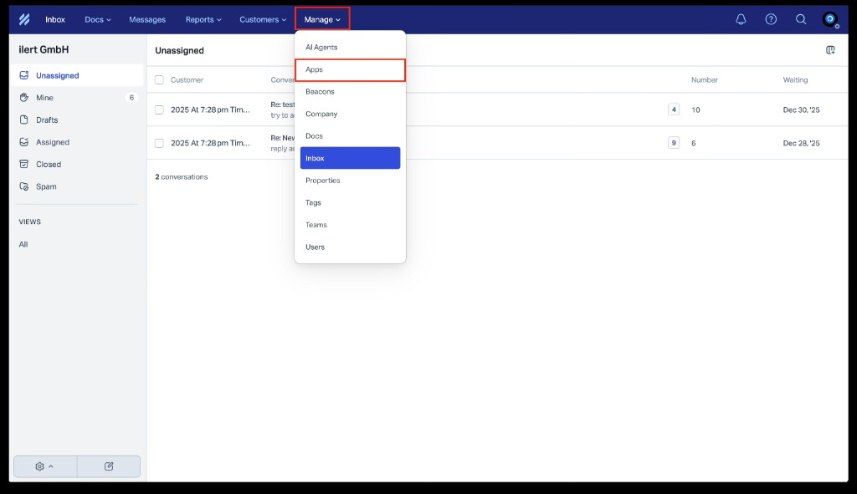Sort by the Waiting column header
The image size is (857, 494).
click(795, 80)
